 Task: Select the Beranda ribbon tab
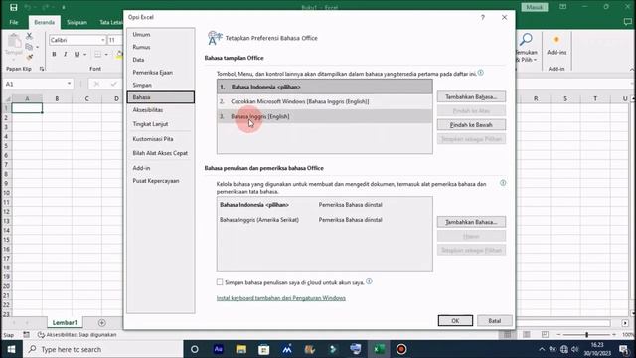tap(44, 22)
